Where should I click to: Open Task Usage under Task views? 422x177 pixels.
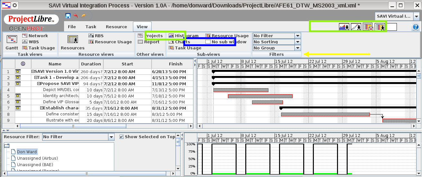point(38,48)
